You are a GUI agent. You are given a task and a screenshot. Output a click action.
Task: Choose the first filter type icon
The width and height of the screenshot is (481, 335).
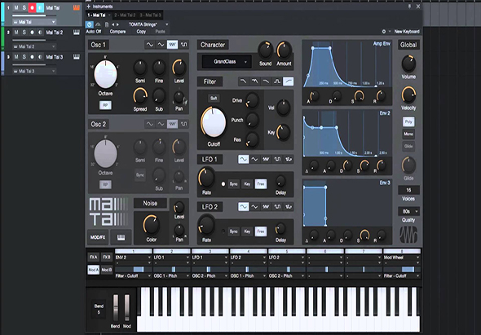(x=243, y=82)
